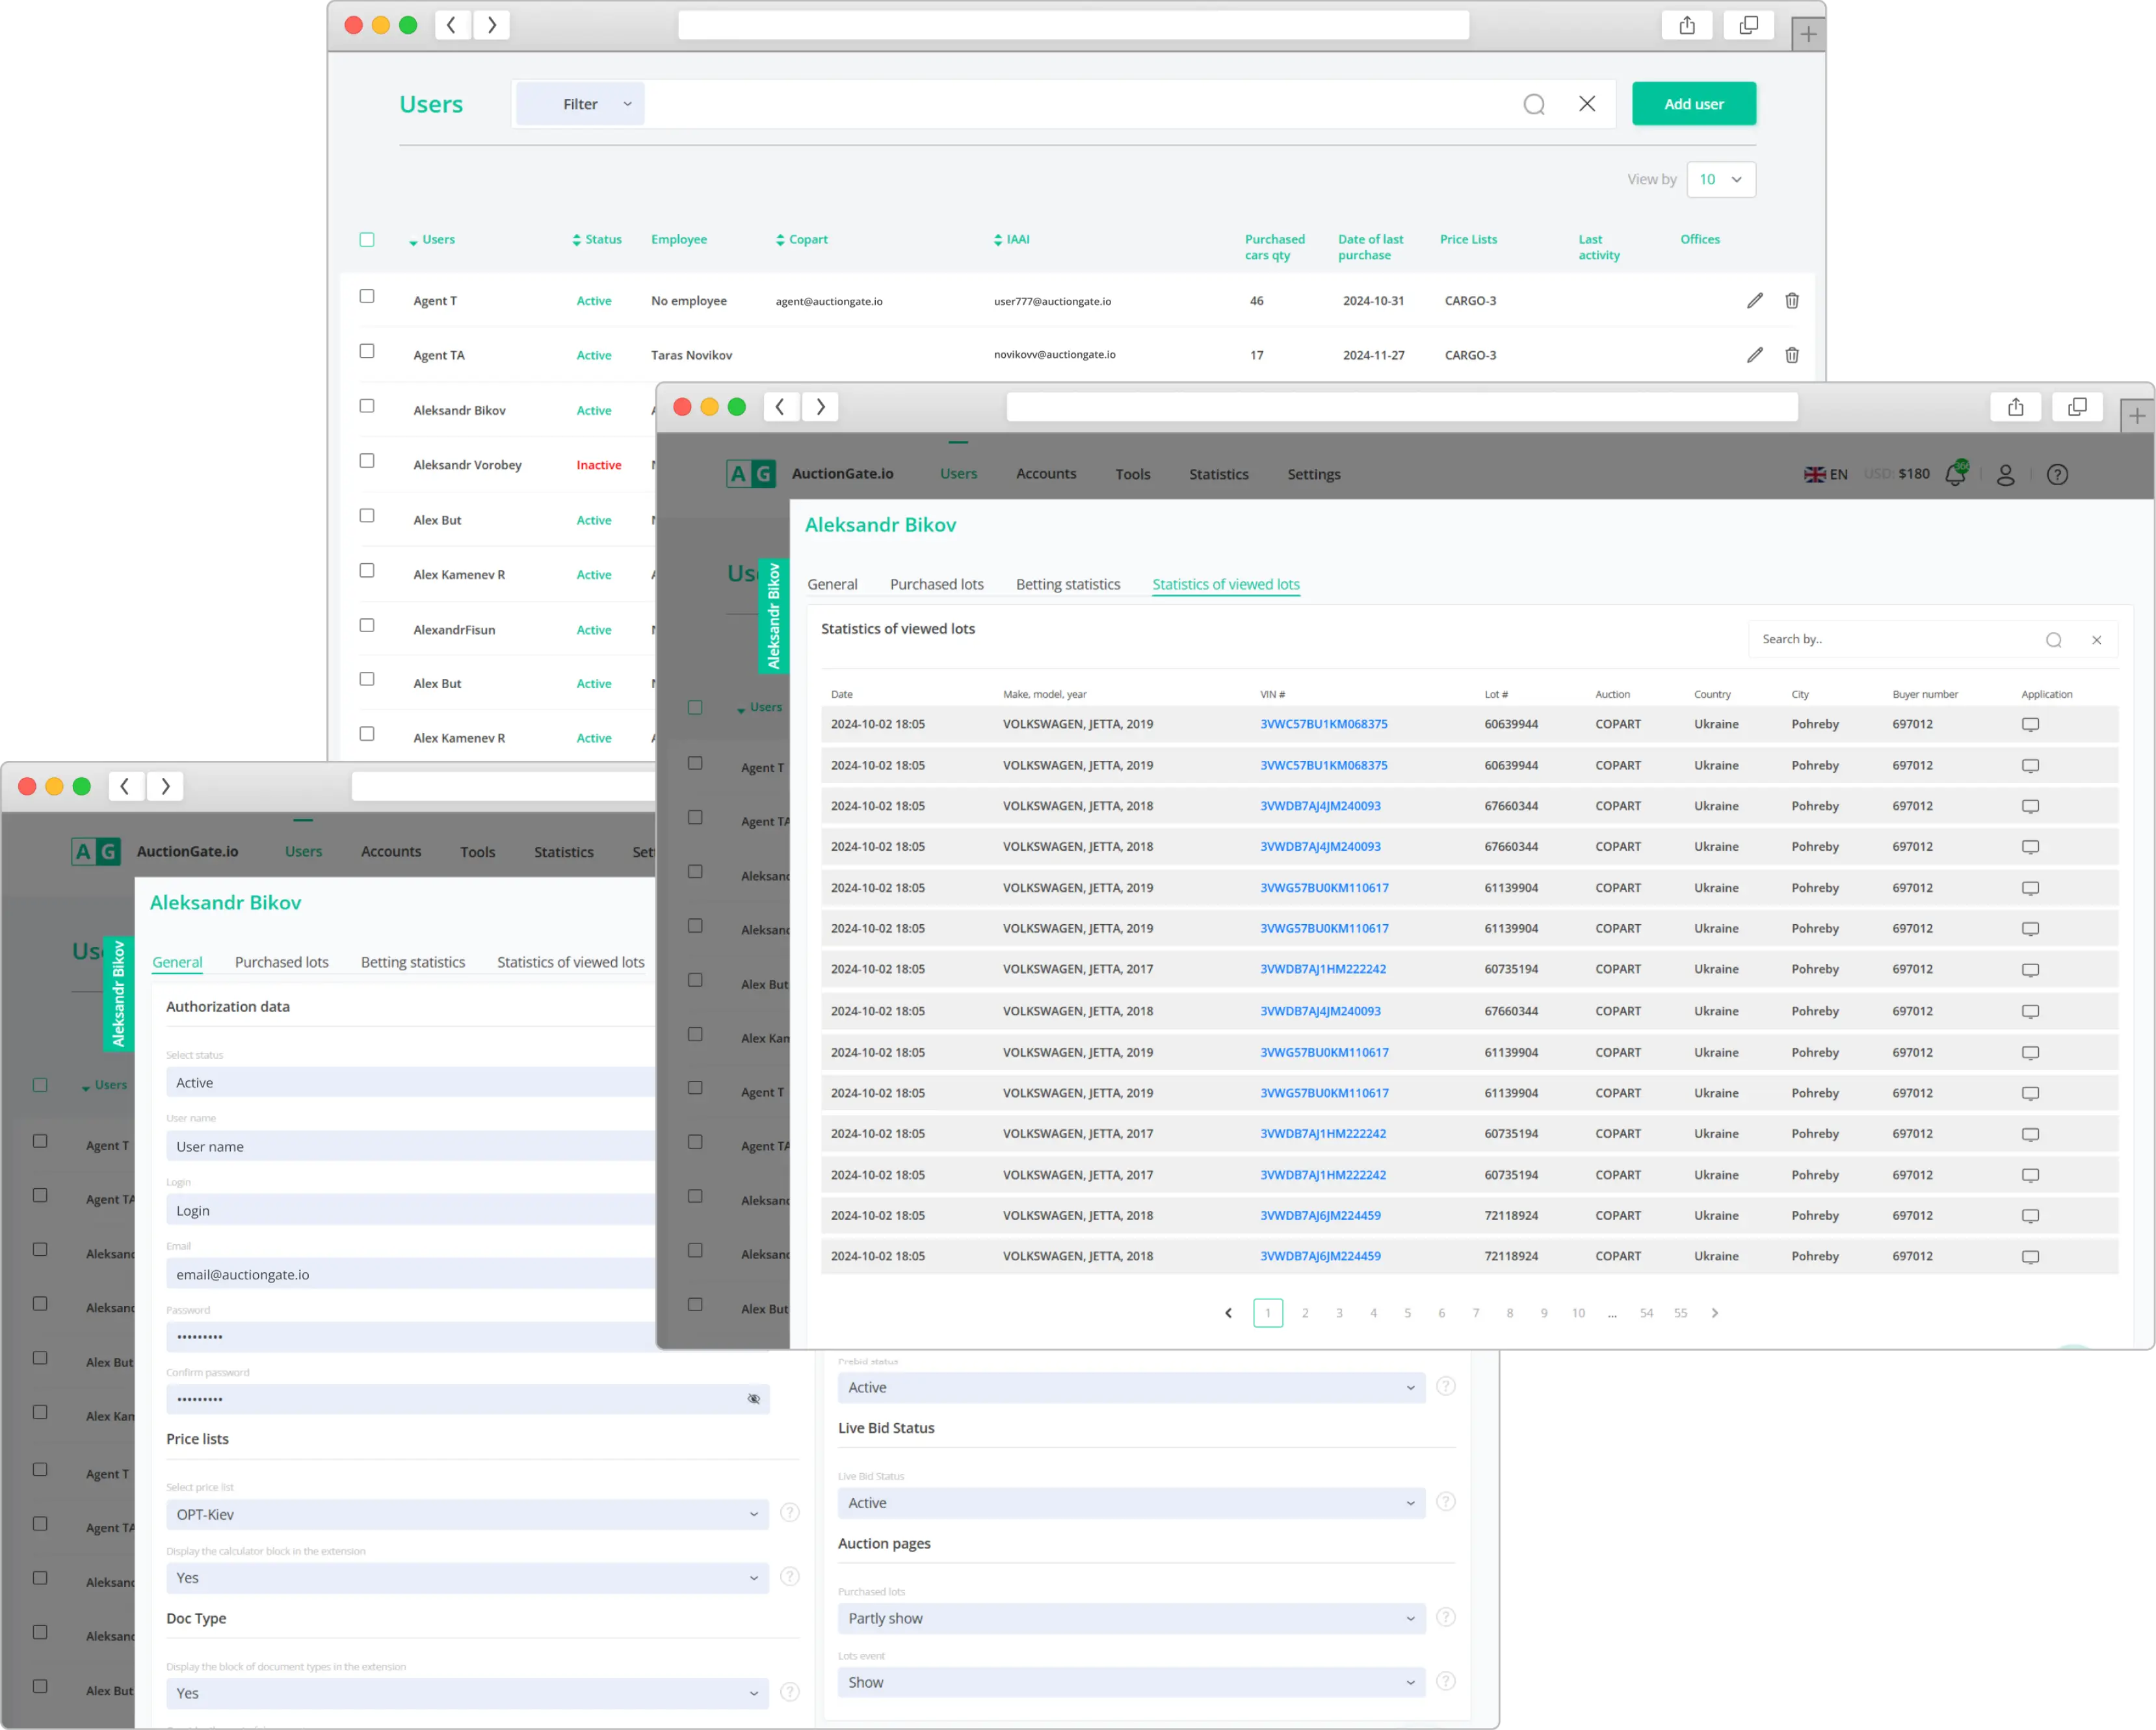Switch to the Betting statistics tab
Image resolution: width=2156 pixels, height=1730 pixels.
click(1067, 584)
